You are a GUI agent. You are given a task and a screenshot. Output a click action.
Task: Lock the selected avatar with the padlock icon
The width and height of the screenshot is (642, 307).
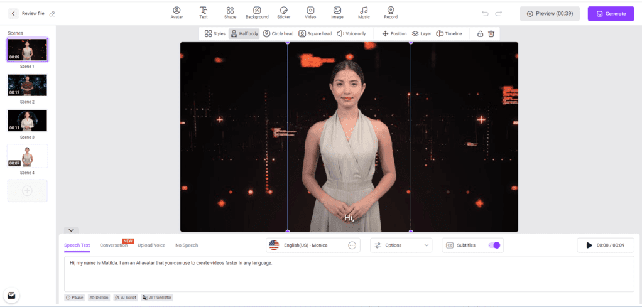(481, 33)
